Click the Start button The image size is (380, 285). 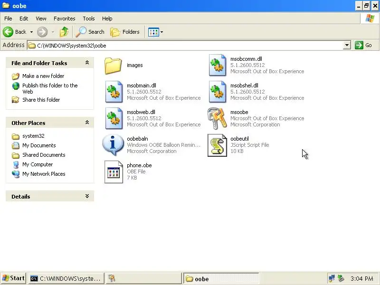point(13,278)
